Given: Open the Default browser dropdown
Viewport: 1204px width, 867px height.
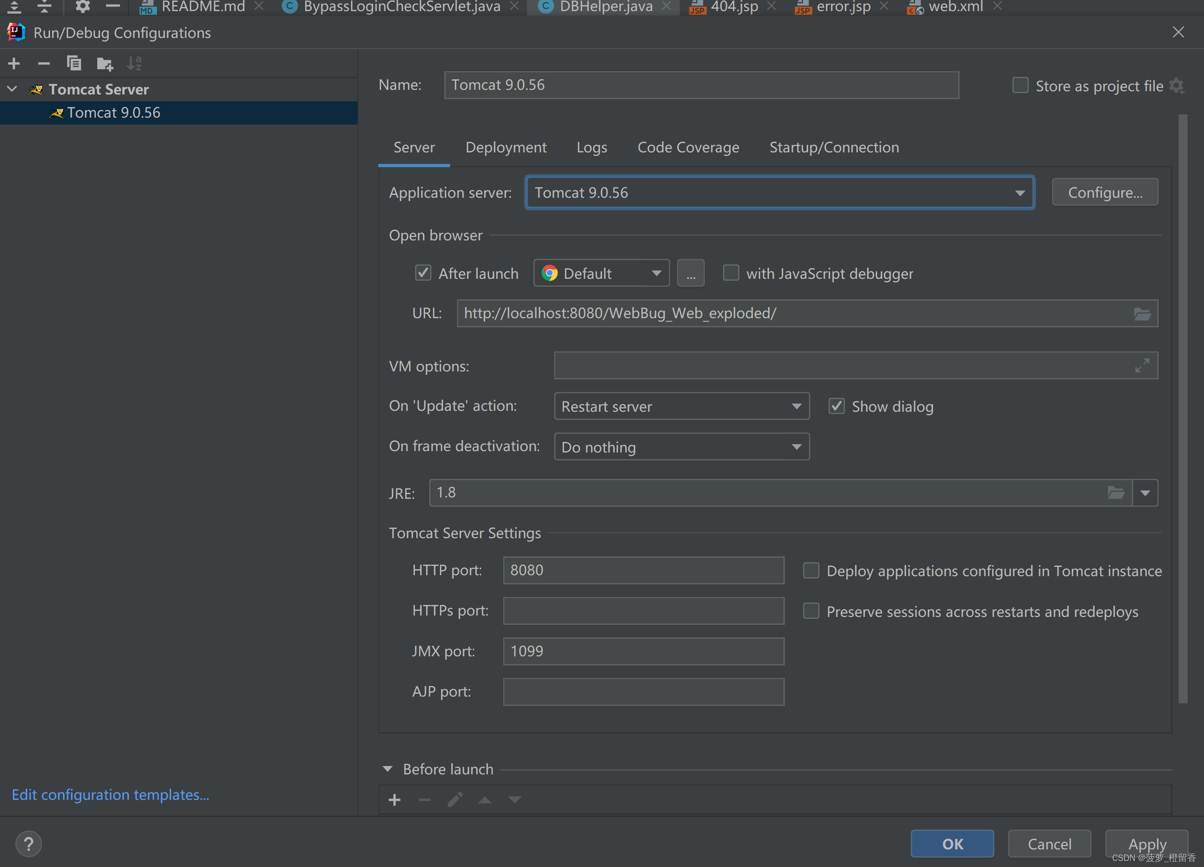Looking at the screenshot, I should [x=602, y=273].
